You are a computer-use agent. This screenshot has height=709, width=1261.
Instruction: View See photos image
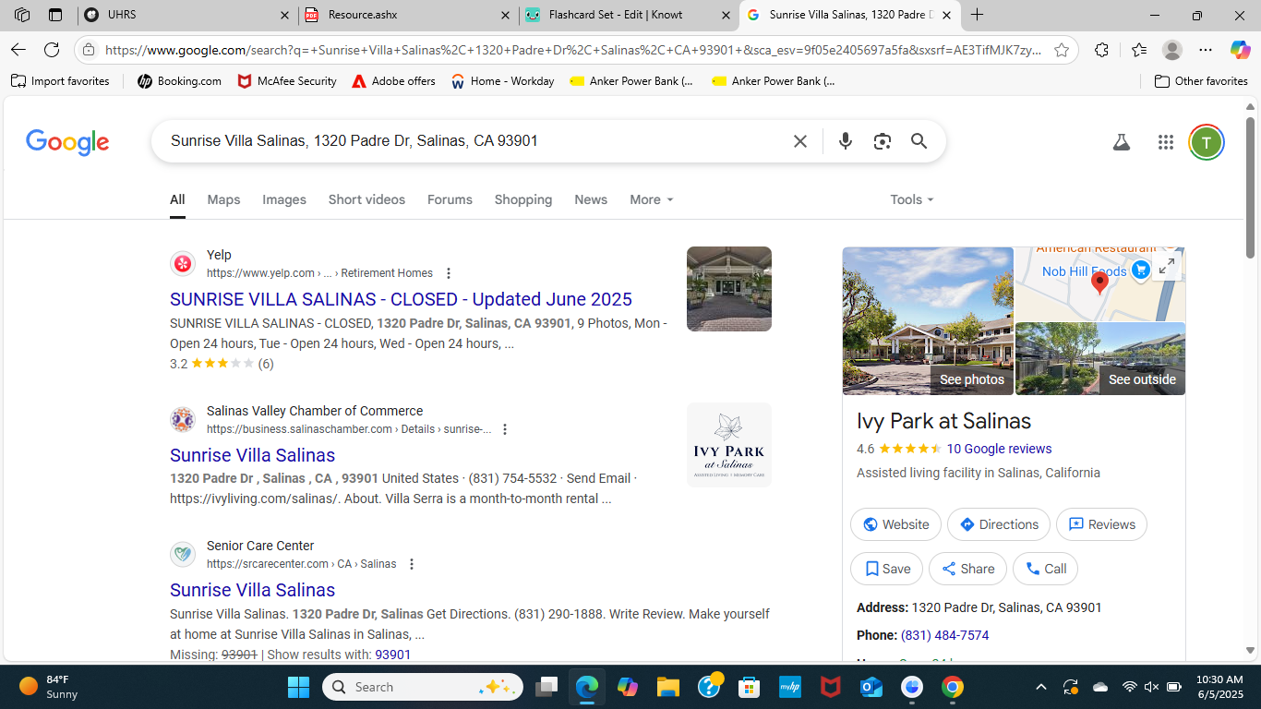(928, 320)
